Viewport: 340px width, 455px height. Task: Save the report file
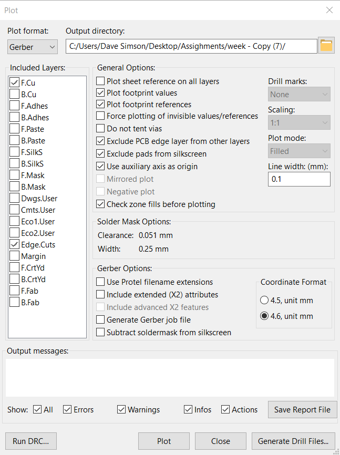tap(302, 410)
